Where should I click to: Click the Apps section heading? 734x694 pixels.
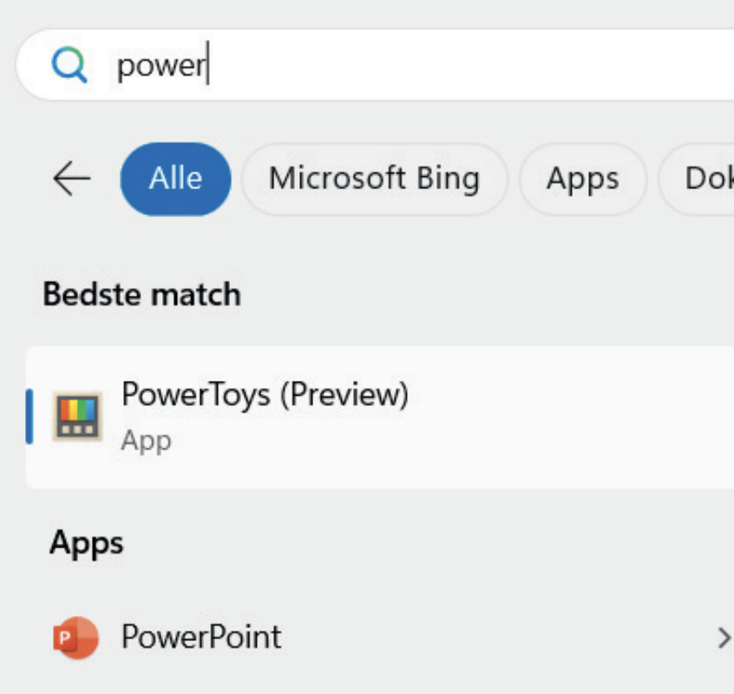coord(87,543)
